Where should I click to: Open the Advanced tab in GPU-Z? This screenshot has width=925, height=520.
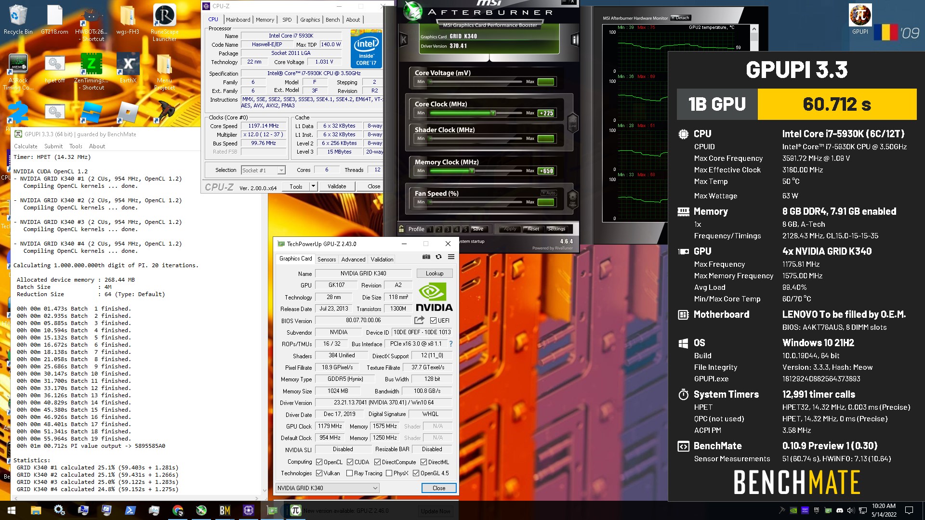tap(353, 259)
